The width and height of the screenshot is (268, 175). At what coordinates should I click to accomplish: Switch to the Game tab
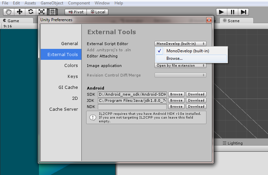(16, 21)
